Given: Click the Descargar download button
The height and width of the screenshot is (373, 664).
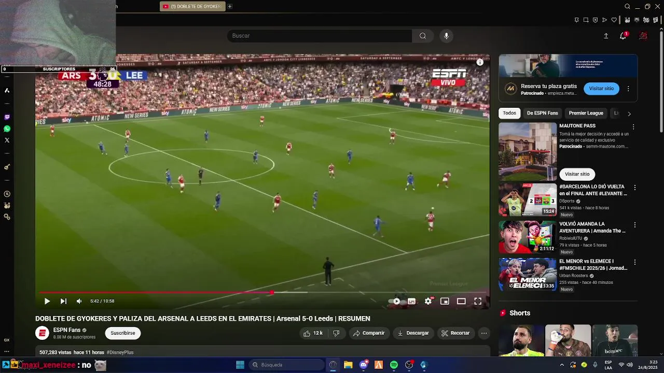Looking at the screenshot, I should point(413,333).
